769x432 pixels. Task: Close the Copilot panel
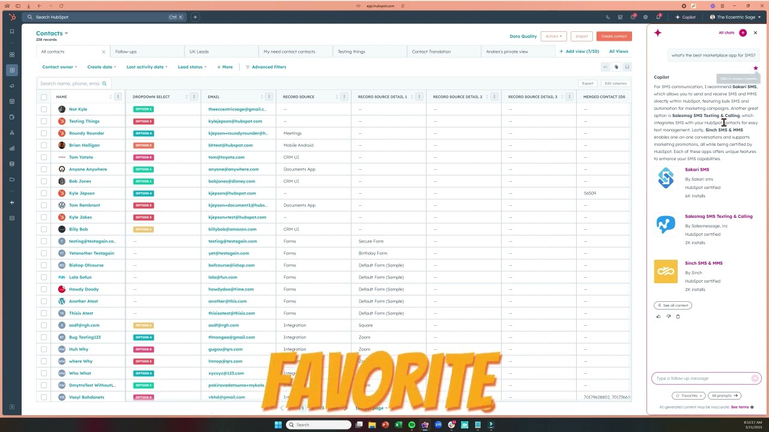click(x=756, y=33)
